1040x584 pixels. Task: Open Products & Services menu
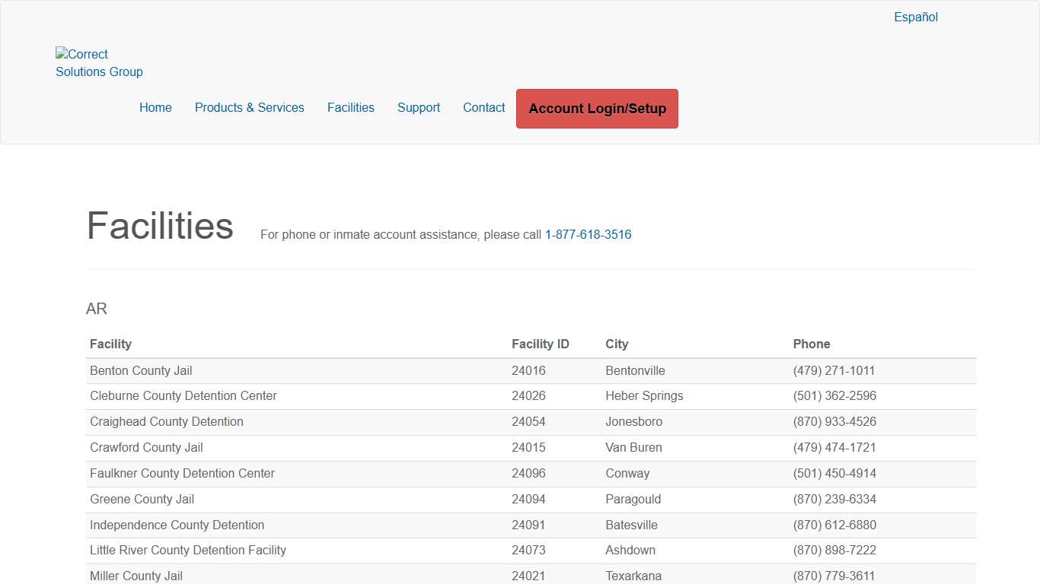click(x=249, y=107)
